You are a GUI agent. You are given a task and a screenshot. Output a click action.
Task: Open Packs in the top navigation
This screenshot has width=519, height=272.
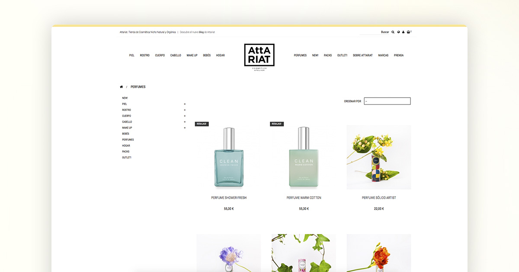click(x=328, y=55)
